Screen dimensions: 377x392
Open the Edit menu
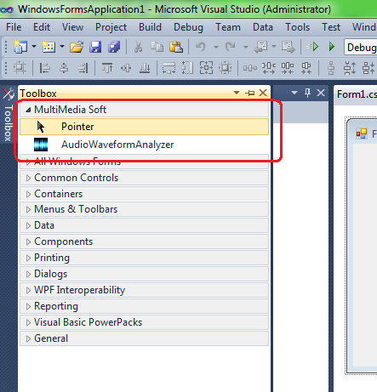coord(42,27)
